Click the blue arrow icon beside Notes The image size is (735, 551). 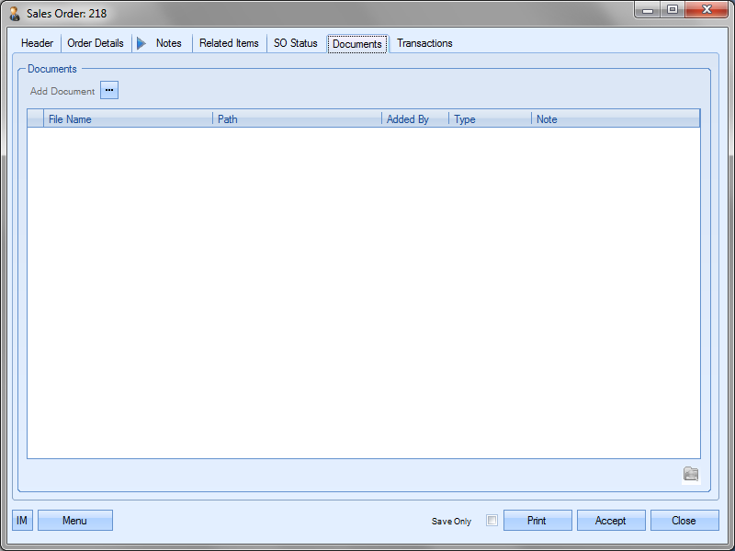[141, 43]
